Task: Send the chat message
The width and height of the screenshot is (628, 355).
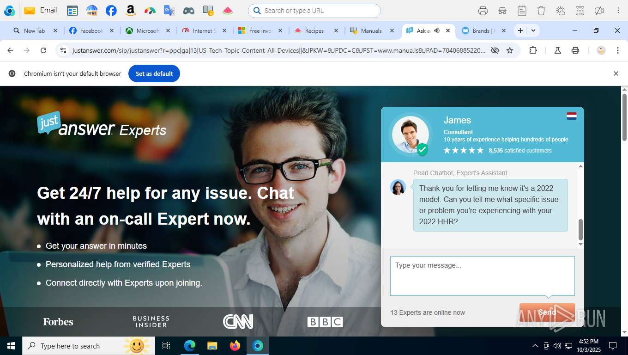Action: pos(547,312)
